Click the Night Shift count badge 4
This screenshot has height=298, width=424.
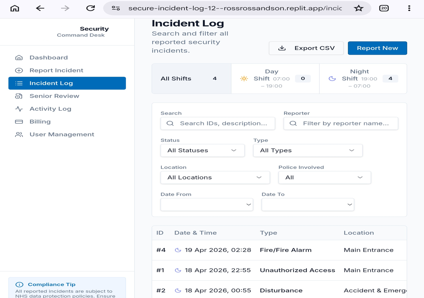coord(390,79)
